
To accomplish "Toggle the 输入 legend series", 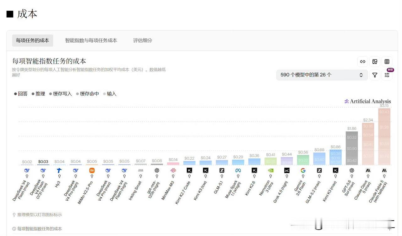I will [x=110, y=94].
